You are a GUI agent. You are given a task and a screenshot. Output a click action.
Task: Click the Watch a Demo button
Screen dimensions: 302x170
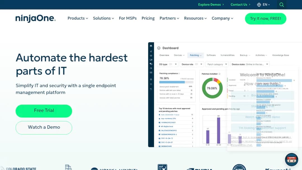44,128
